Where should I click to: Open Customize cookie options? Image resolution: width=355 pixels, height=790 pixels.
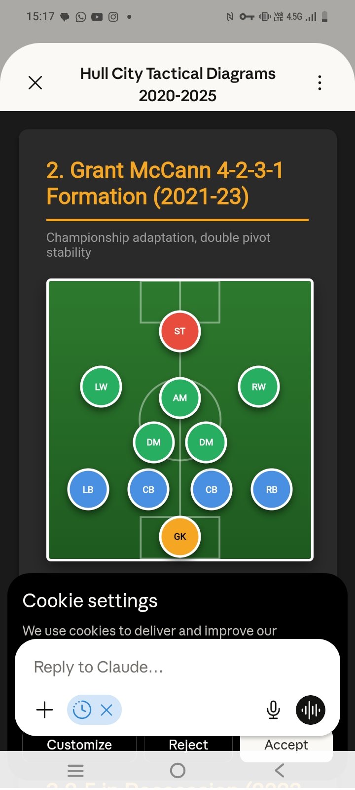coord(79,745)
